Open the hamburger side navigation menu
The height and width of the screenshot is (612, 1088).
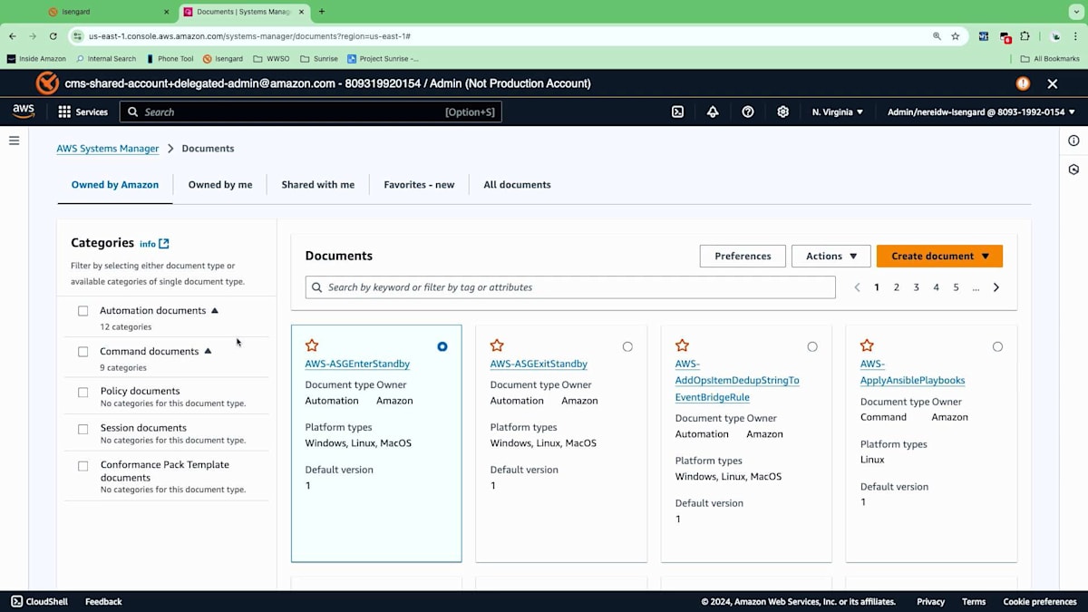tap(14, 141)
